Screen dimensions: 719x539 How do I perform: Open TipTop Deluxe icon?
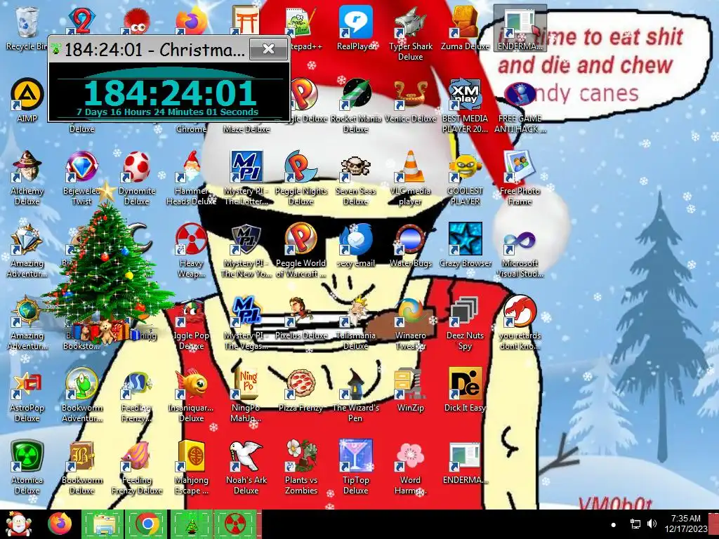click(355, 467)
